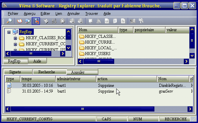Switch to the RegExp tab below the tree
This screenshot has height=123, width=198.
[16, 61]
